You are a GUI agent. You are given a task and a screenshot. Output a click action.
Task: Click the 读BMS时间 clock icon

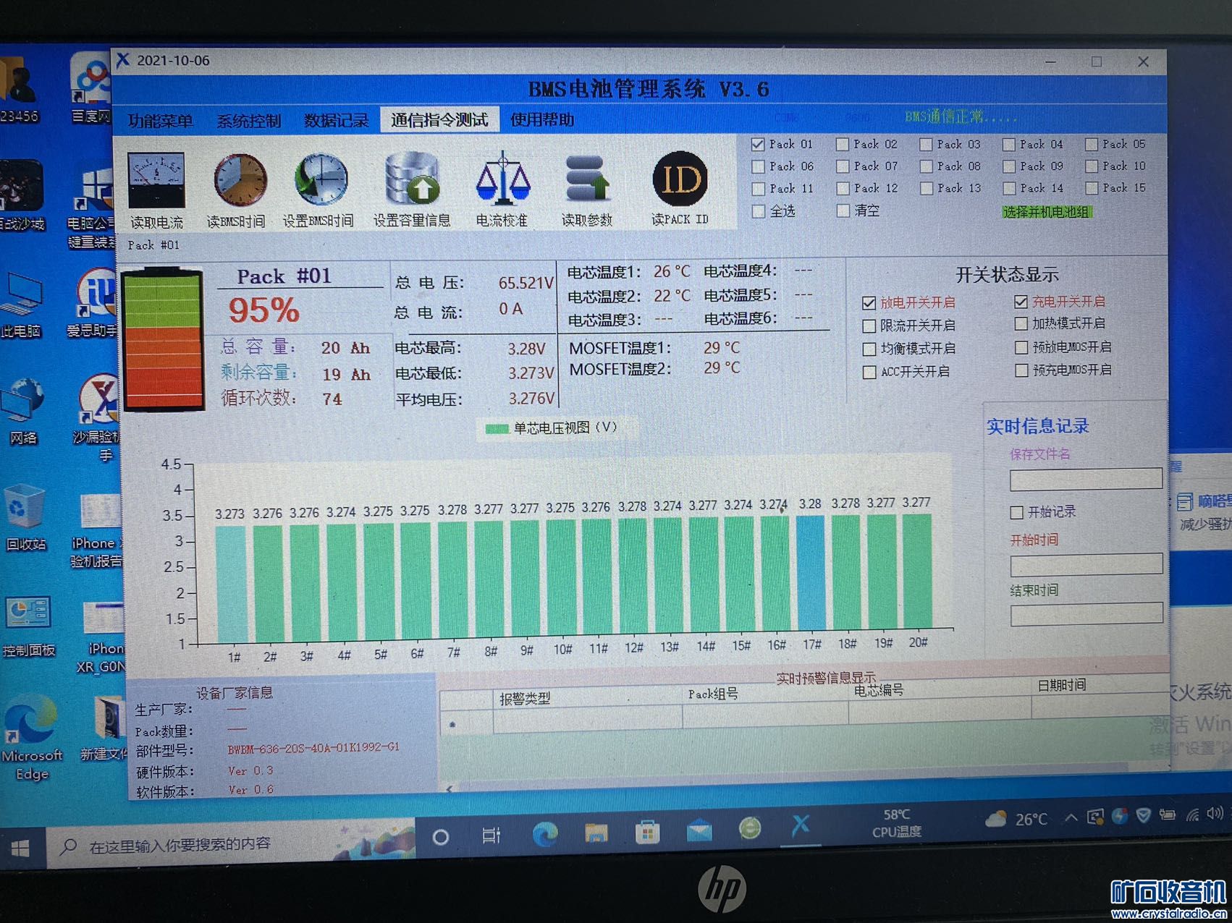click(x=240, y=180)
